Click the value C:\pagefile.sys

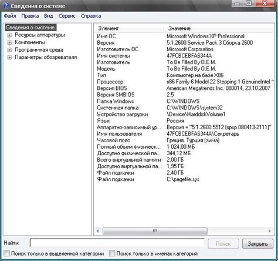click(x=183, y=179)
